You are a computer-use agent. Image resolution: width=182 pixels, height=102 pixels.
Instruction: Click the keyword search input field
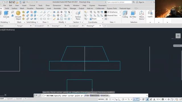click(x=119, y=2)
